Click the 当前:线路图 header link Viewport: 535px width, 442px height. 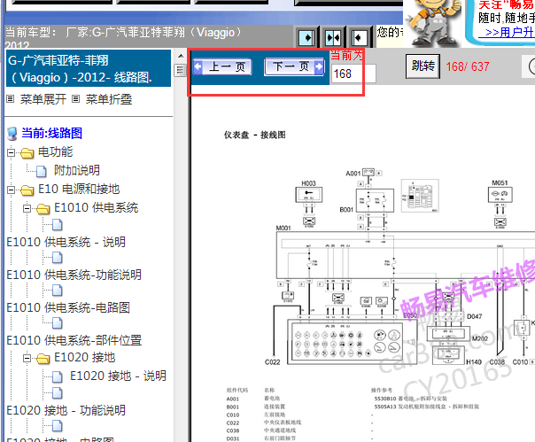[51, 133]
